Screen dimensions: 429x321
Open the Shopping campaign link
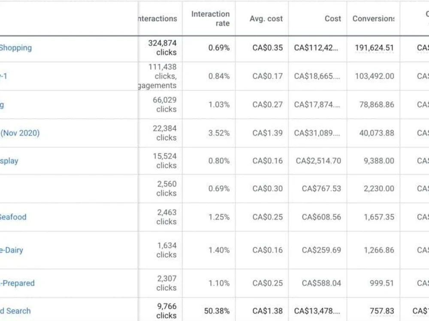(x=15, y=48)
